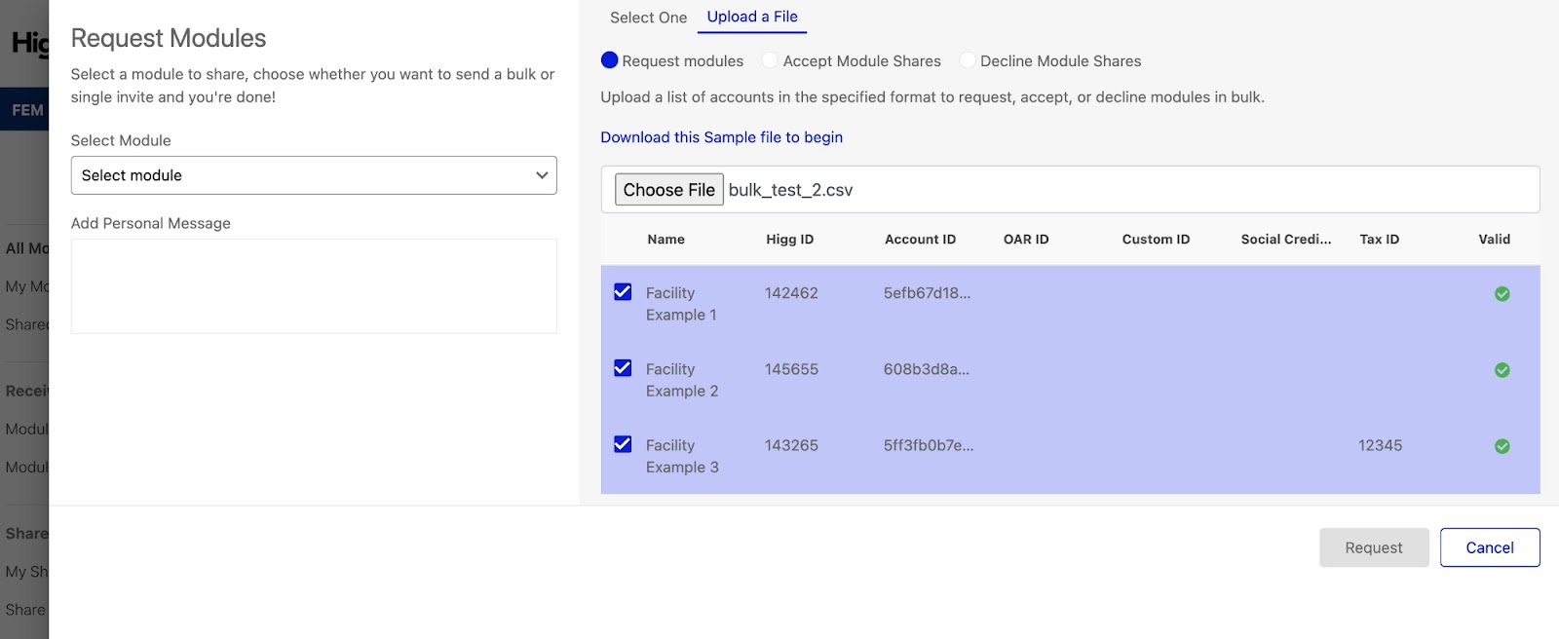Image resolution: width=1559 pixels, height=639 pixels.
Task: Click valid checkmark icon for Facility Example 2
Action: pyautogui.click(x=1502, y=370)
